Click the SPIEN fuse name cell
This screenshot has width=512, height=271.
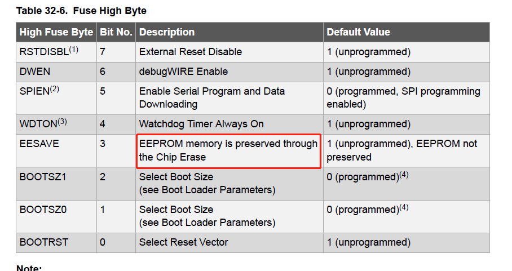click(39, 91)
